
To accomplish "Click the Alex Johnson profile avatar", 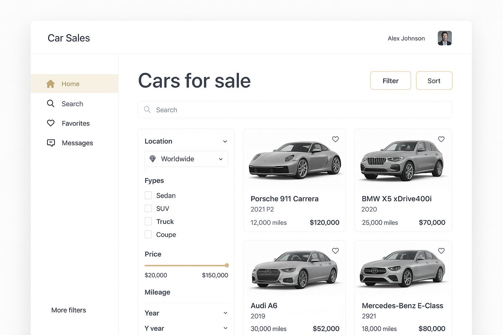I will click(445, 38).
